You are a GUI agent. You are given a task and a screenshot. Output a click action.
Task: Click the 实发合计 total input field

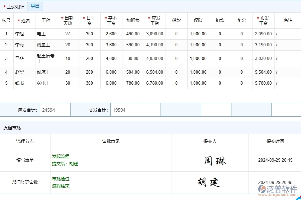click(x=135, y=110)
